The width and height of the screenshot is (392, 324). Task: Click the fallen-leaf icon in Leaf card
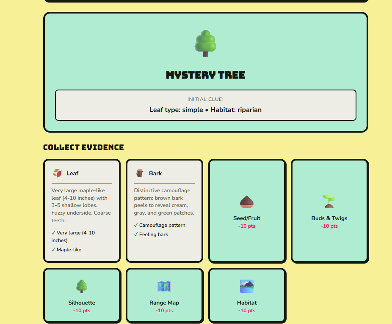[57, 173]
